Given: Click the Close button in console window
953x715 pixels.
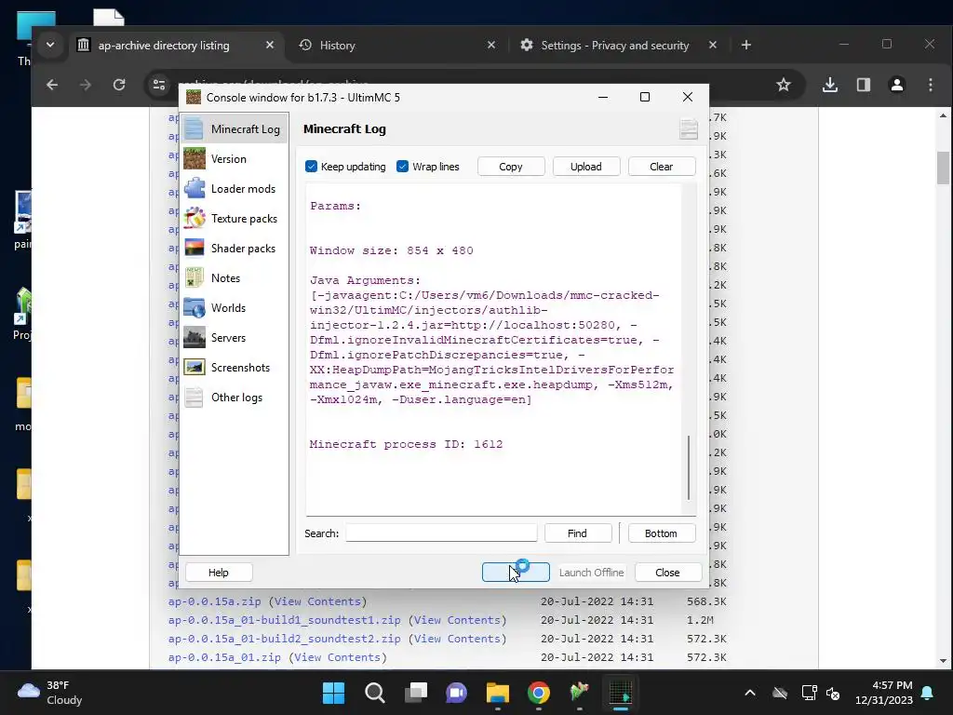Looking at the screenshot, I should tap(667, 573).
